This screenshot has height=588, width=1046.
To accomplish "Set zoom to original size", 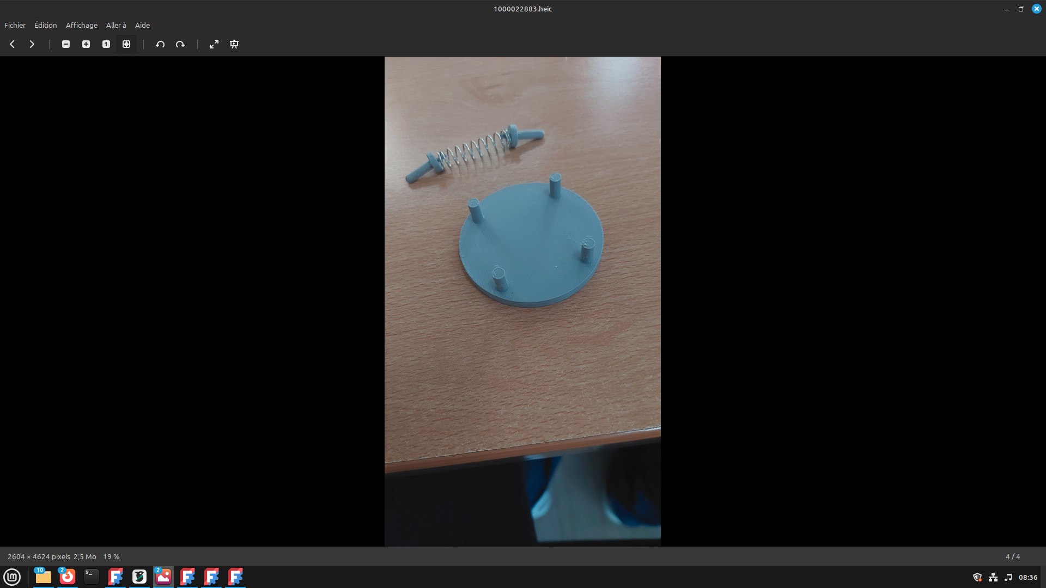I will point(106,44).
